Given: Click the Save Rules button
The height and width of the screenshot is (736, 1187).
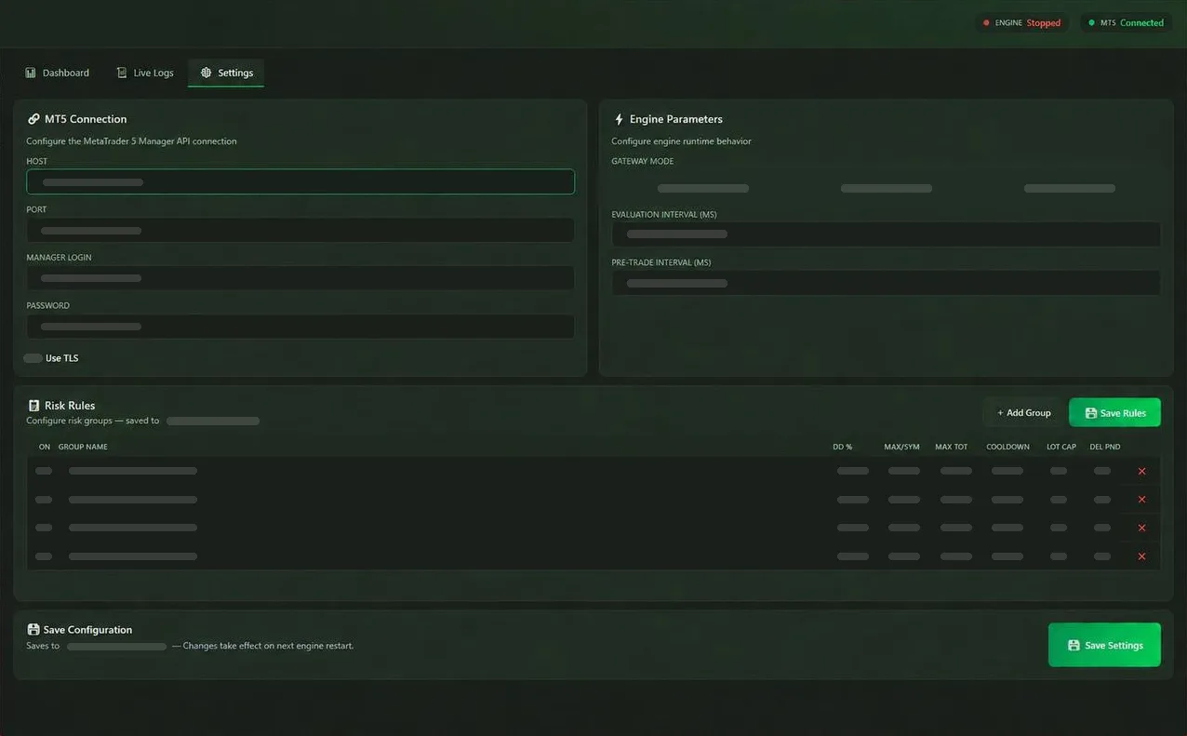Looking at the screenshot, I should tap(1114, 412).
